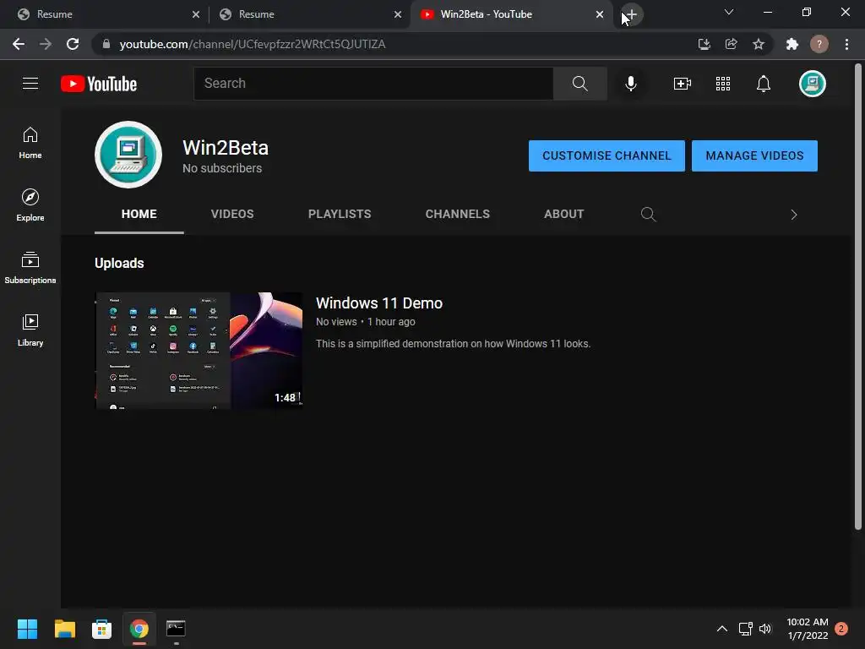Open the Windows Start menu
The width and height of the screenshot is (865, 649).
27,629
